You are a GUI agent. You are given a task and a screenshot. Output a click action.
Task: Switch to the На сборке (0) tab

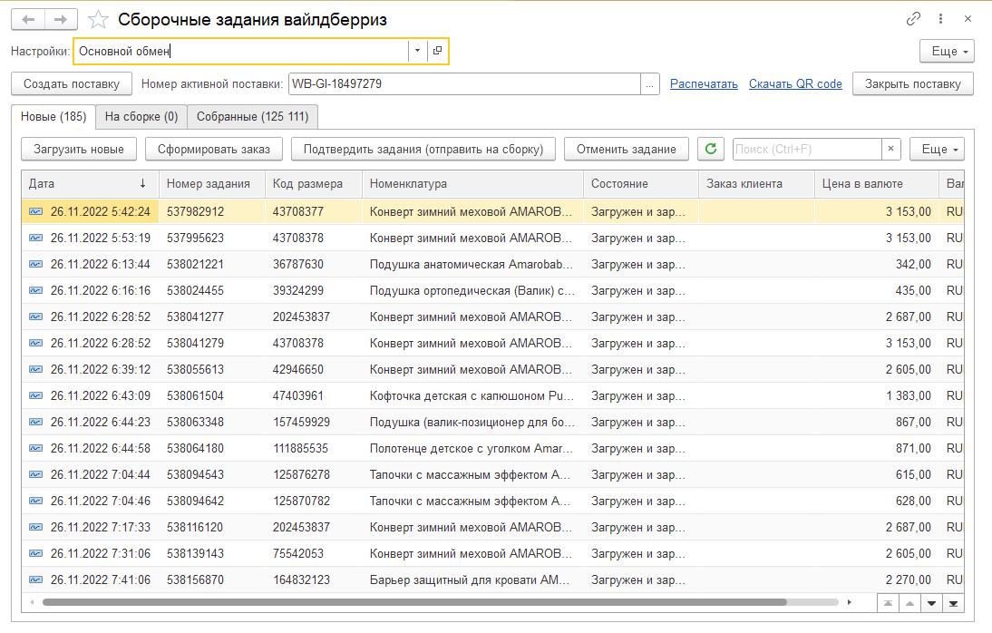141,116
